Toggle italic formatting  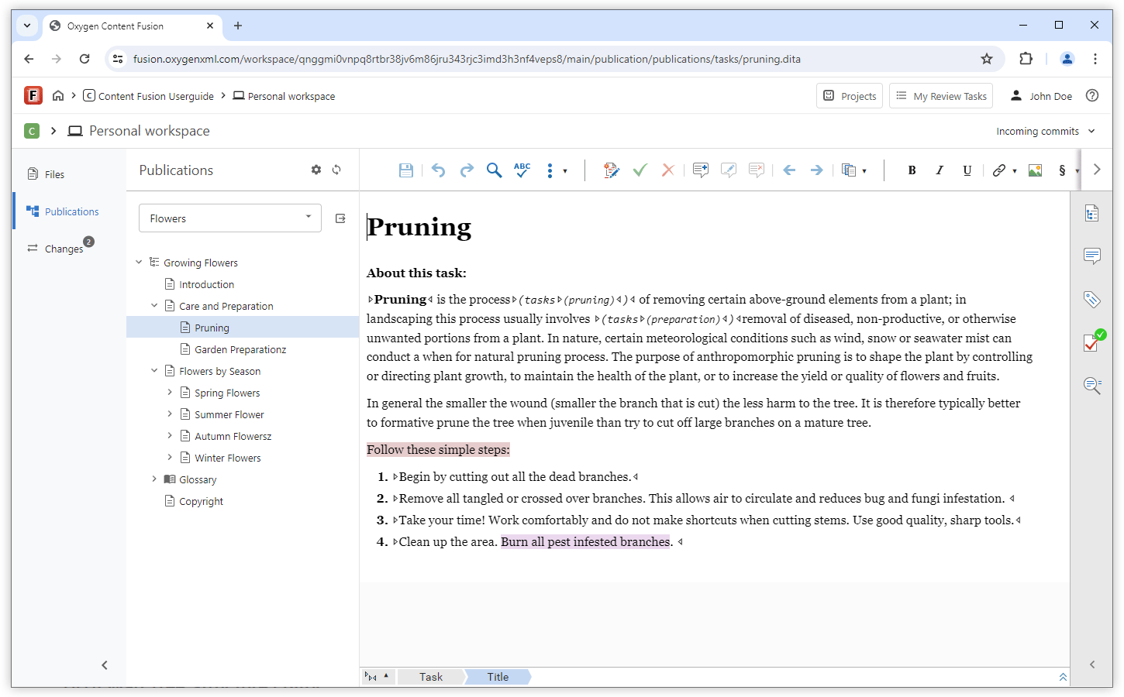[x=940, y=170]
